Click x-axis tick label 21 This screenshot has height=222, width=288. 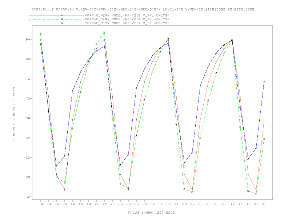96,204
